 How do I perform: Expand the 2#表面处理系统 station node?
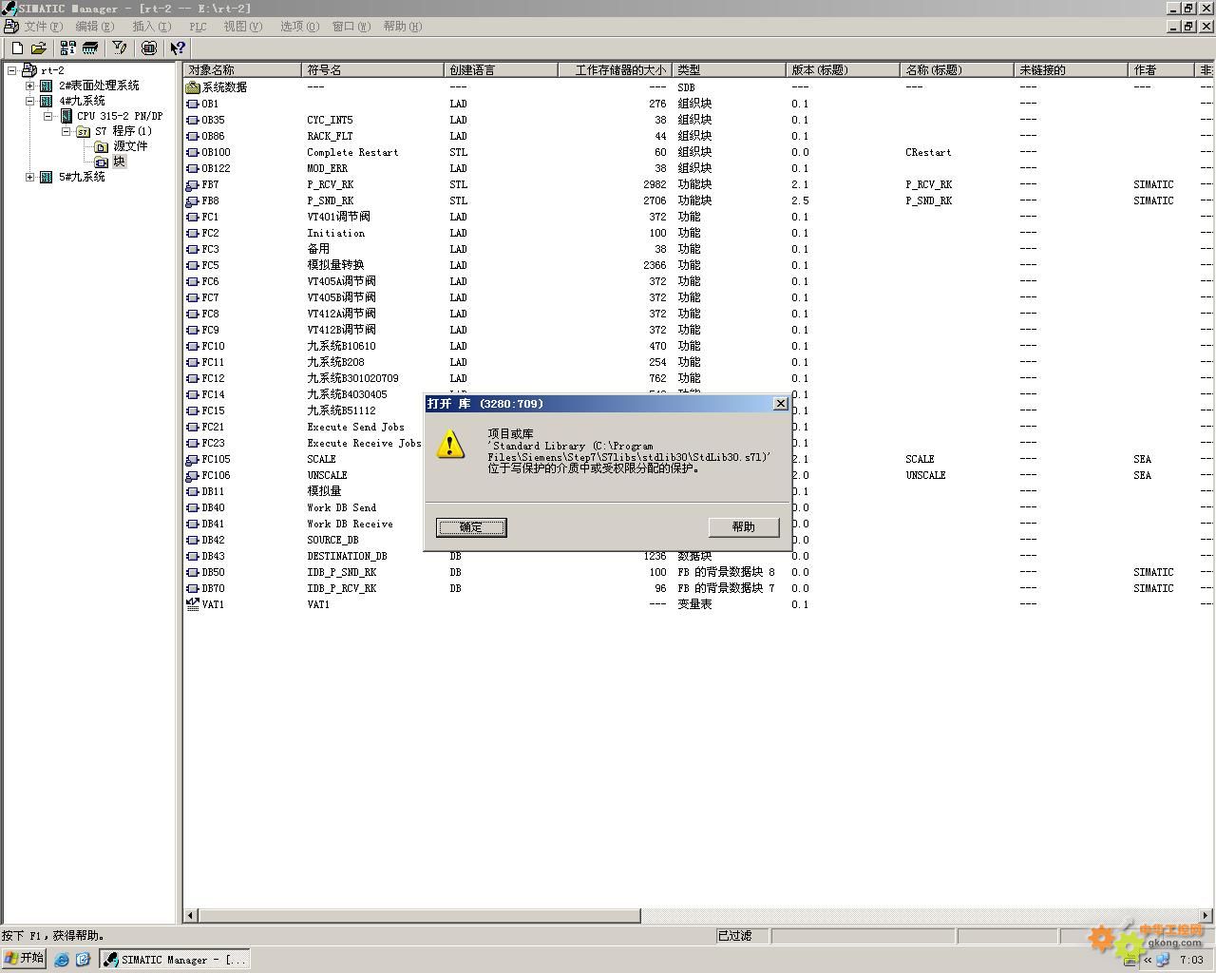[30, 86]
